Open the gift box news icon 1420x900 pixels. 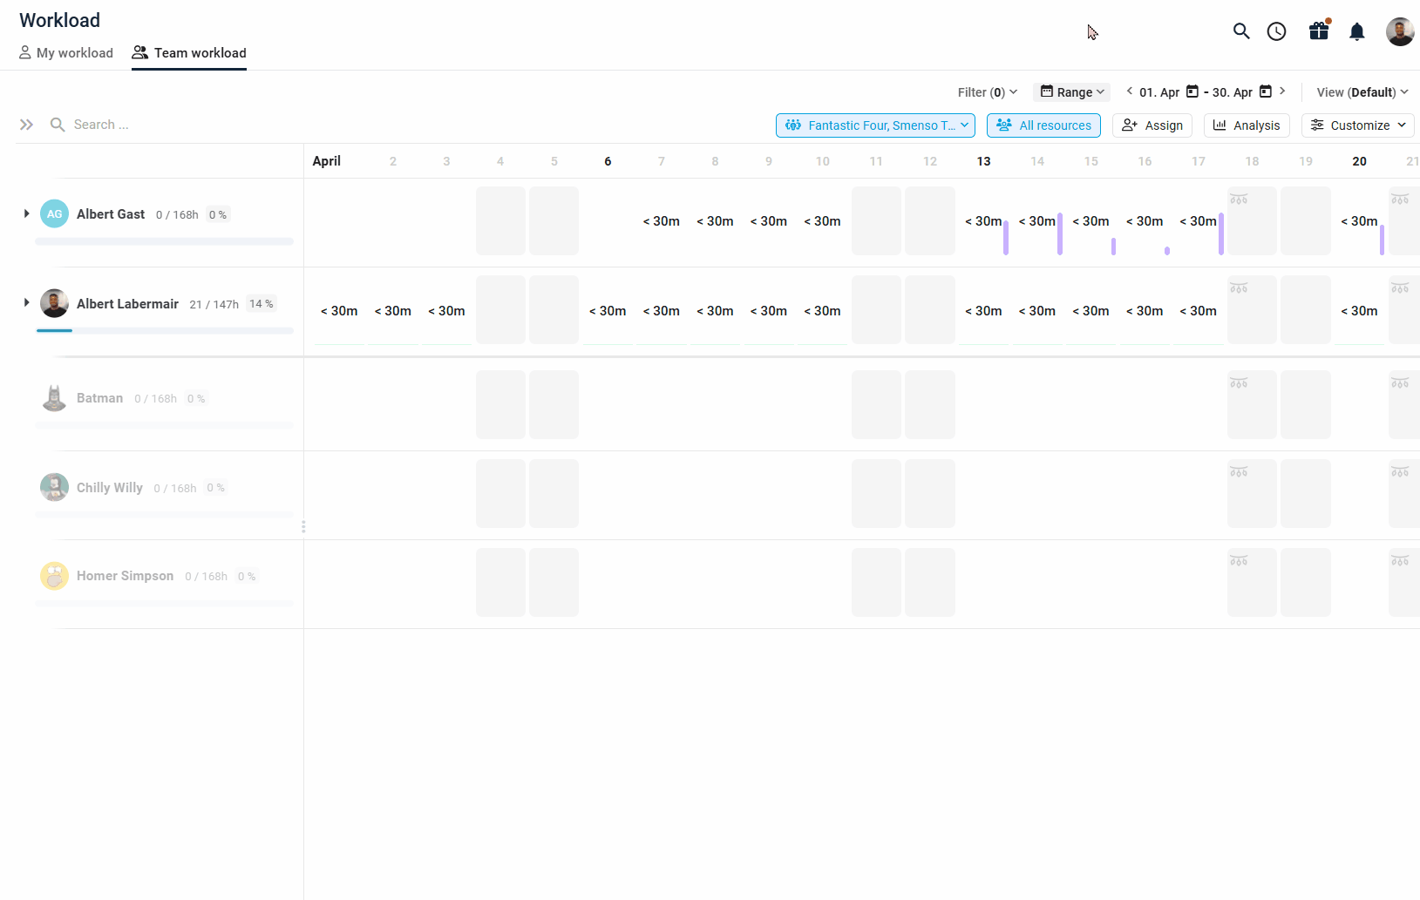(x=1319, y=32)
